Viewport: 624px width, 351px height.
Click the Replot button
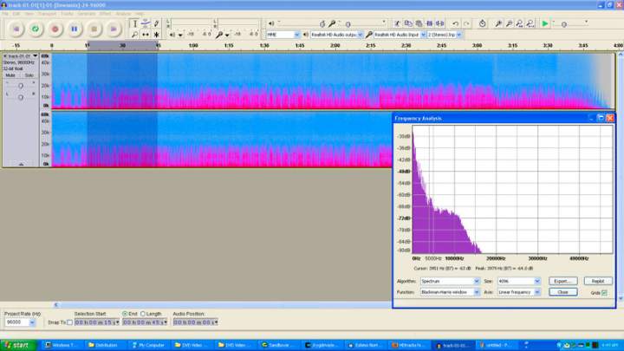[598, 282]
